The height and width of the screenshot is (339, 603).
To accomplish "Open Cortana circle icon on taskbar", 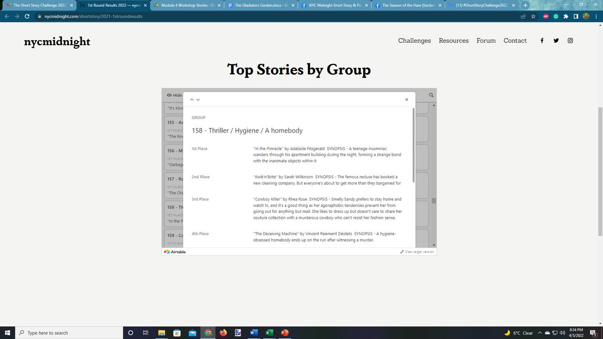I will pyautogui.click(x=131, y=332).
